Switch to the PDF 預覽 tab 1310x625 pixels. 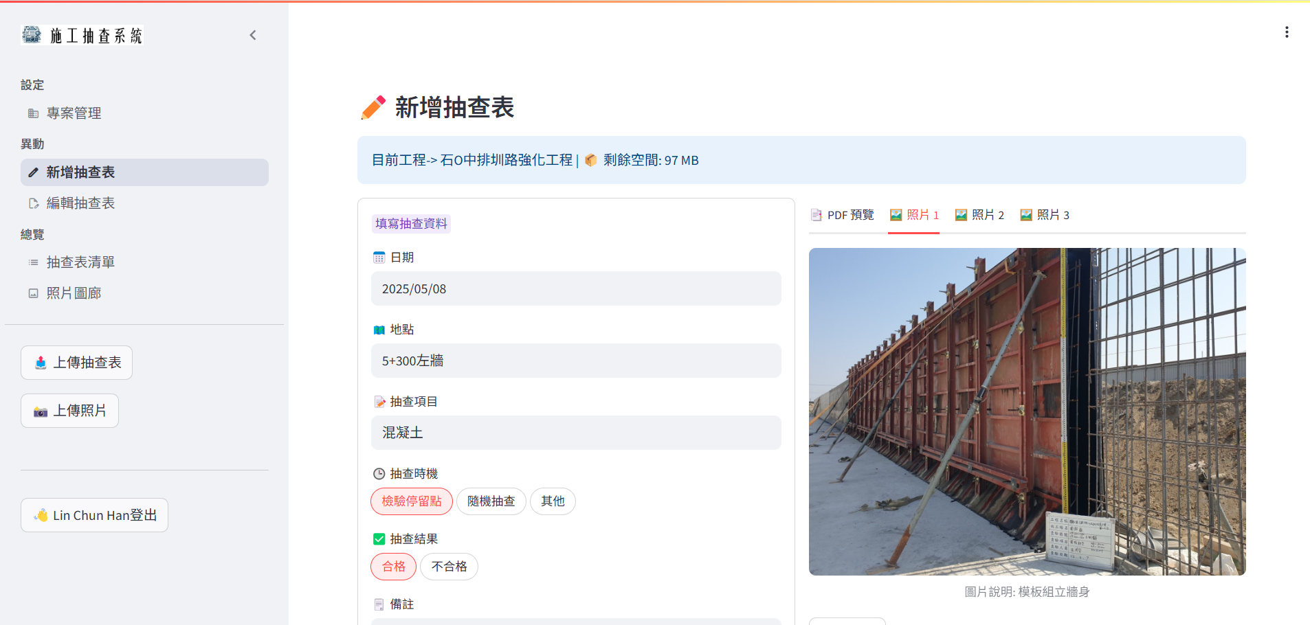pyautogui.click(x=842, y=215)
